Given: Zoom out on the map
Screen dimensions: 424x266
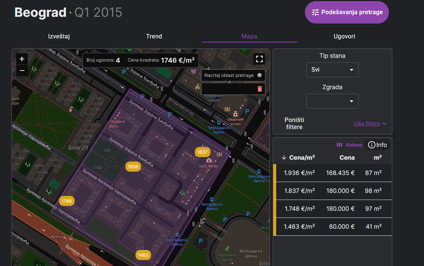Looking at the screenshot, I should click(x=22, y=70).
